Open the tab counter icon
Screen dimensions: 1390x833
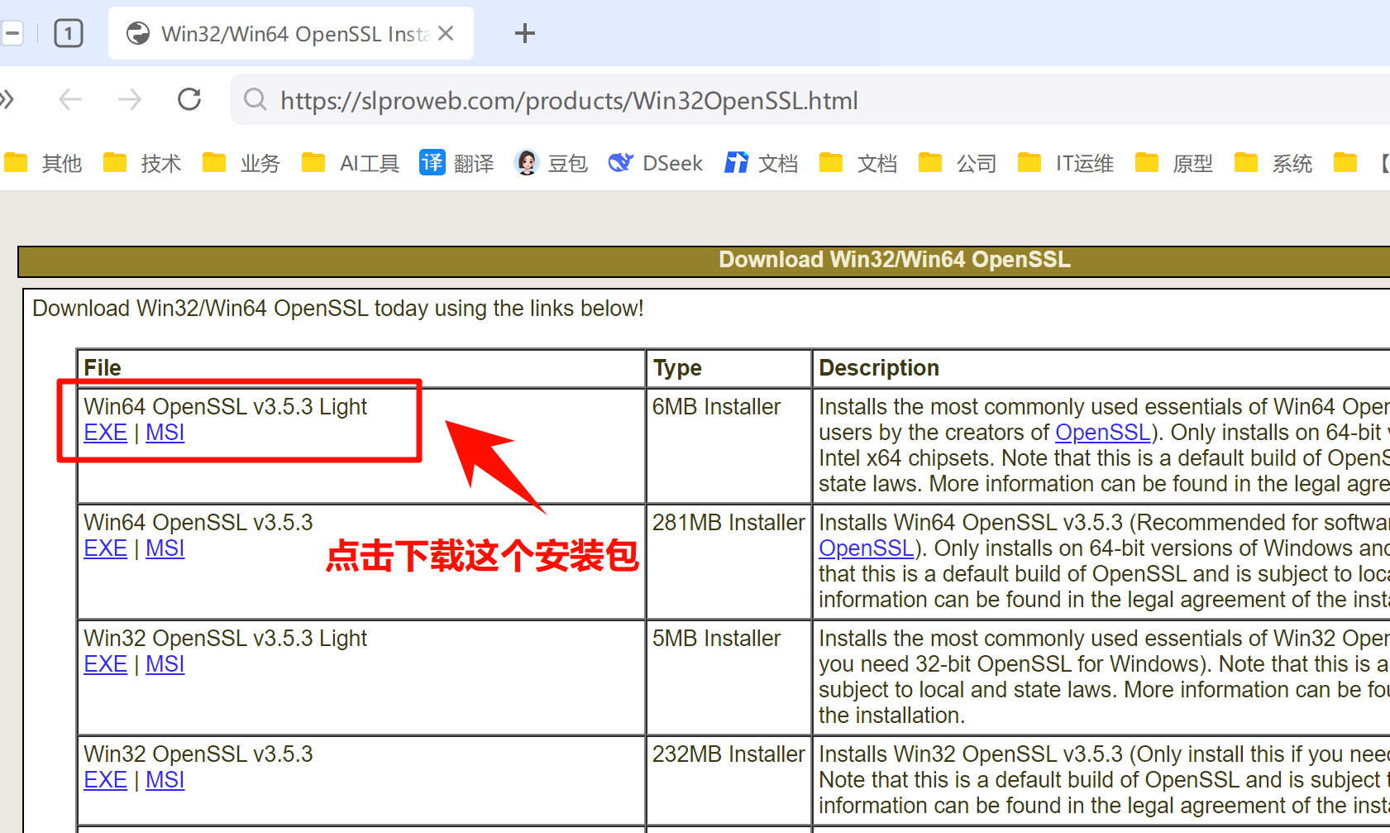tap(69, 34)
